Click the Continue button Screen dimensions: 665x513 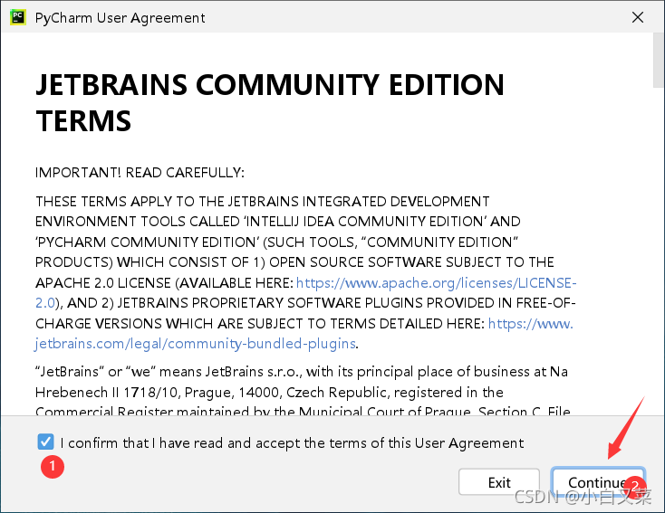pyautogui.click(x=599, y=481)
